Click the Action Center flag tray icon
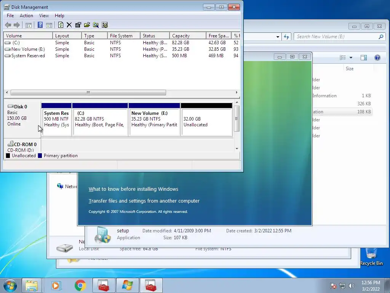This screenshot has height=293, width=390. pyautogui.click(x=333, y=286)
